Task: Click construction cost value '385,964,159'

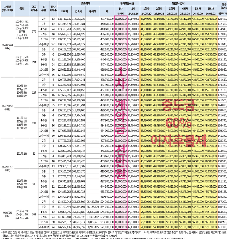Action: 79,227
